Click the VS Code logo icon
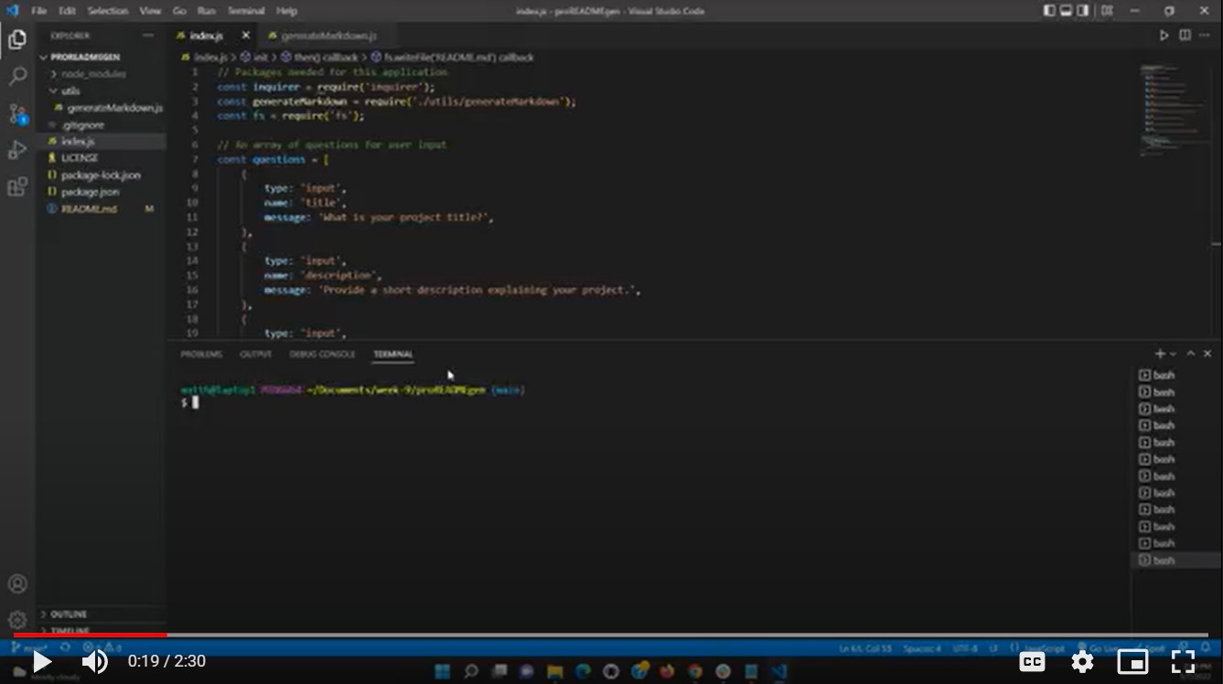This screenshot has width=1223, height=684. tap(12, 11)
